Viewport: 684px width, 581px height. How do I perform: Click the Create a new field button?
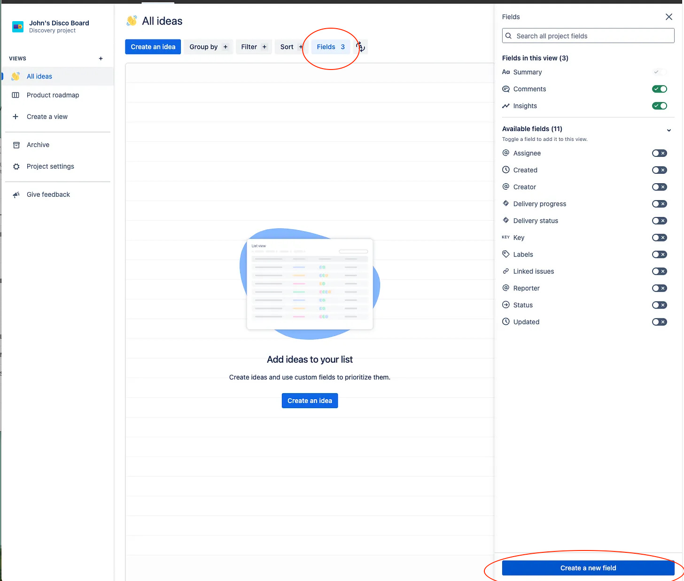588,568
